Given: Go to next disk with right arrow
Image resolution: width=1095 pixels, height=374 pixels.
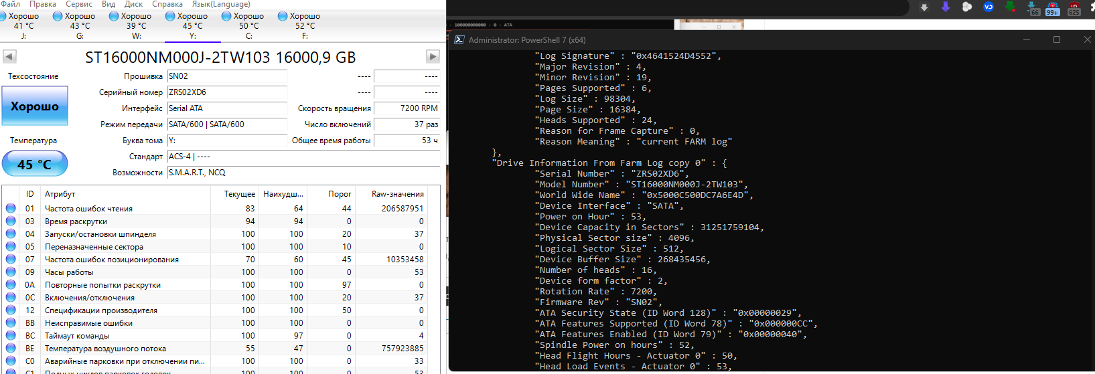Looking at the screenshot, I should tap(433, 57).
